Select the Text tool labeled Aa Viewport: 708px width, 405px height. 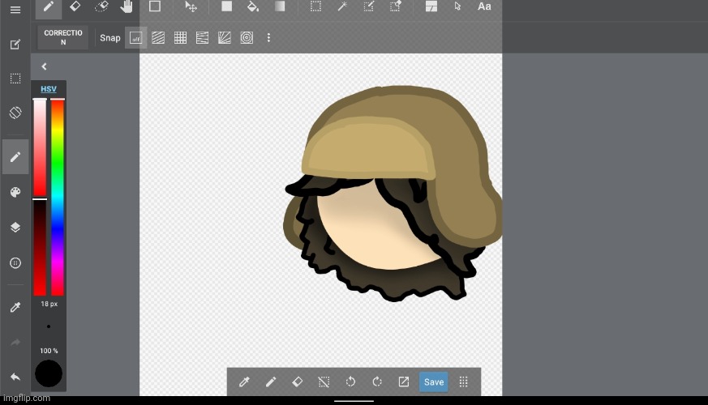tap(484, 6)
